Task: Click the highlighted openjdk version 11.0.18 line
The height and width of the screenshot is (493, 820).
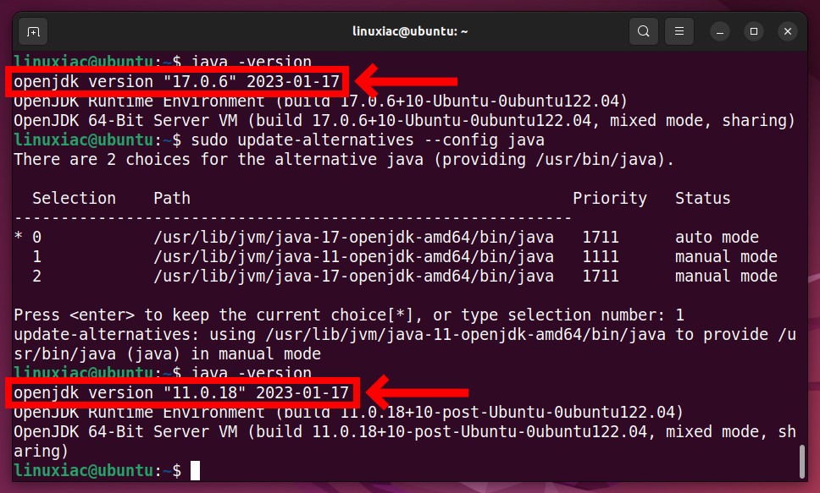Action: 181,392
